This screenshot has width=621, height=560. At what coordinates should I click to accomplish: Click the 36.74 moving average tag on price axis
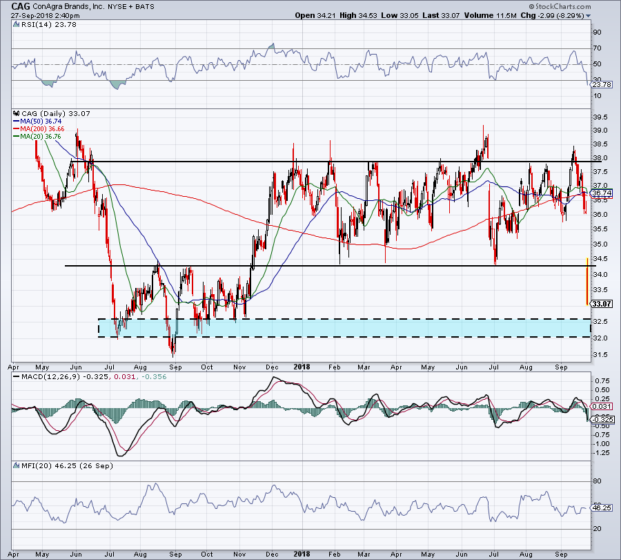(x=602, y=193)
